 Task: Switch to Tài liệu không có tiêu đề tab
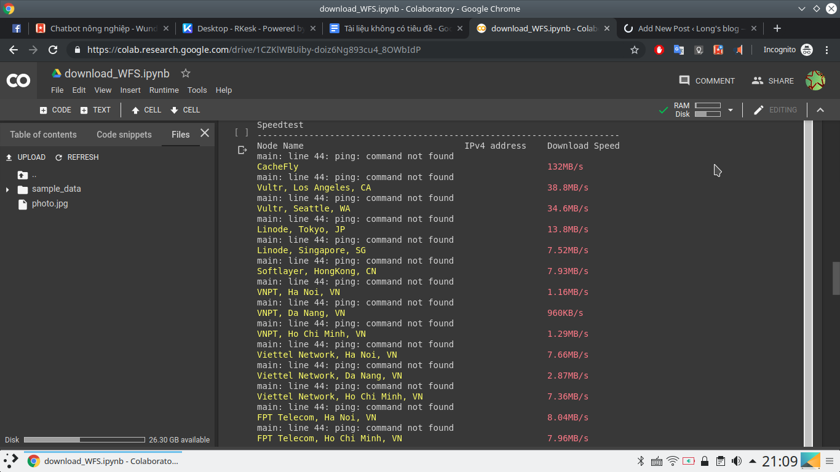click(397, 28)
